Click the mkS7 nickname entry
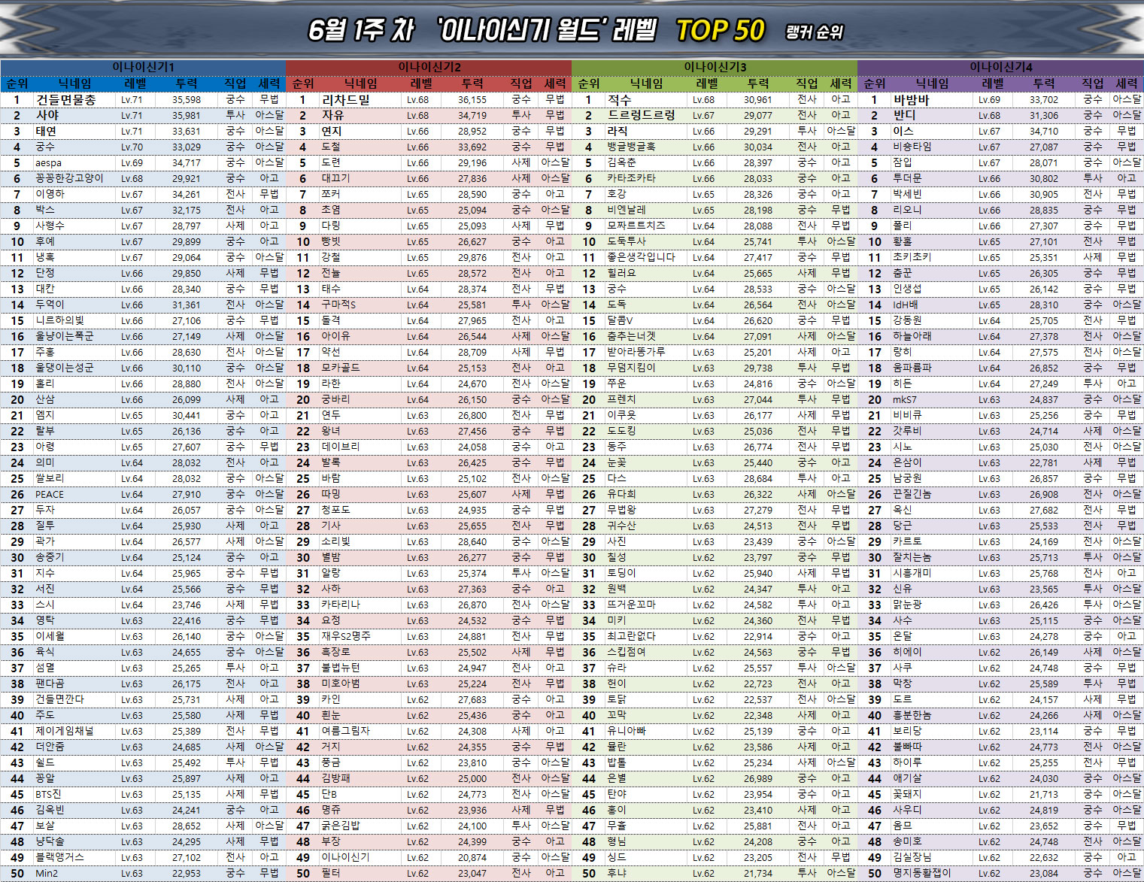This screenshot has width=1144, height=882. pos(904,400)
